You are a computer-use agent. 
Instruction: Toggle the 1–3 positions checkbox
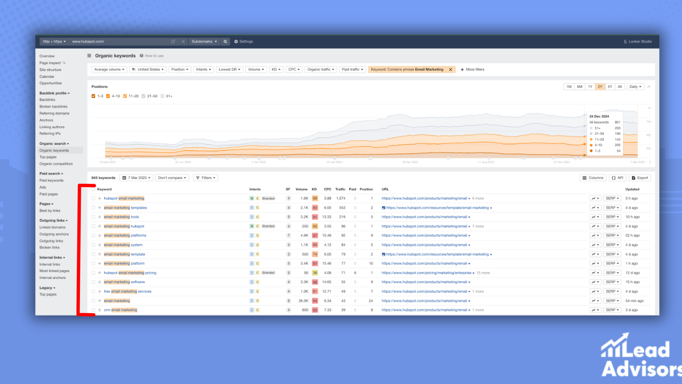93,96
